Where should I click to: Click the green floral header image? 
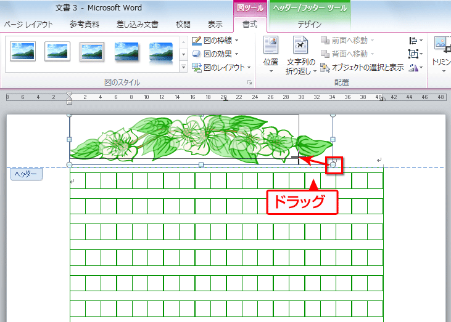201,140
